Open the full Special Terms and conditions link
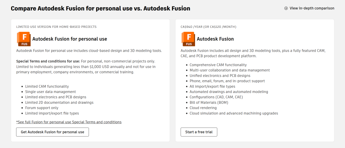This screenshot has height=148, width=345. click(69, 122)
